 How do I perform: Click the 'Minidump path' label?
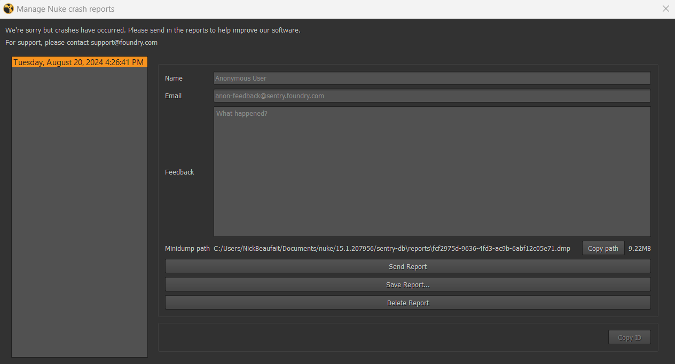(187, 248)
